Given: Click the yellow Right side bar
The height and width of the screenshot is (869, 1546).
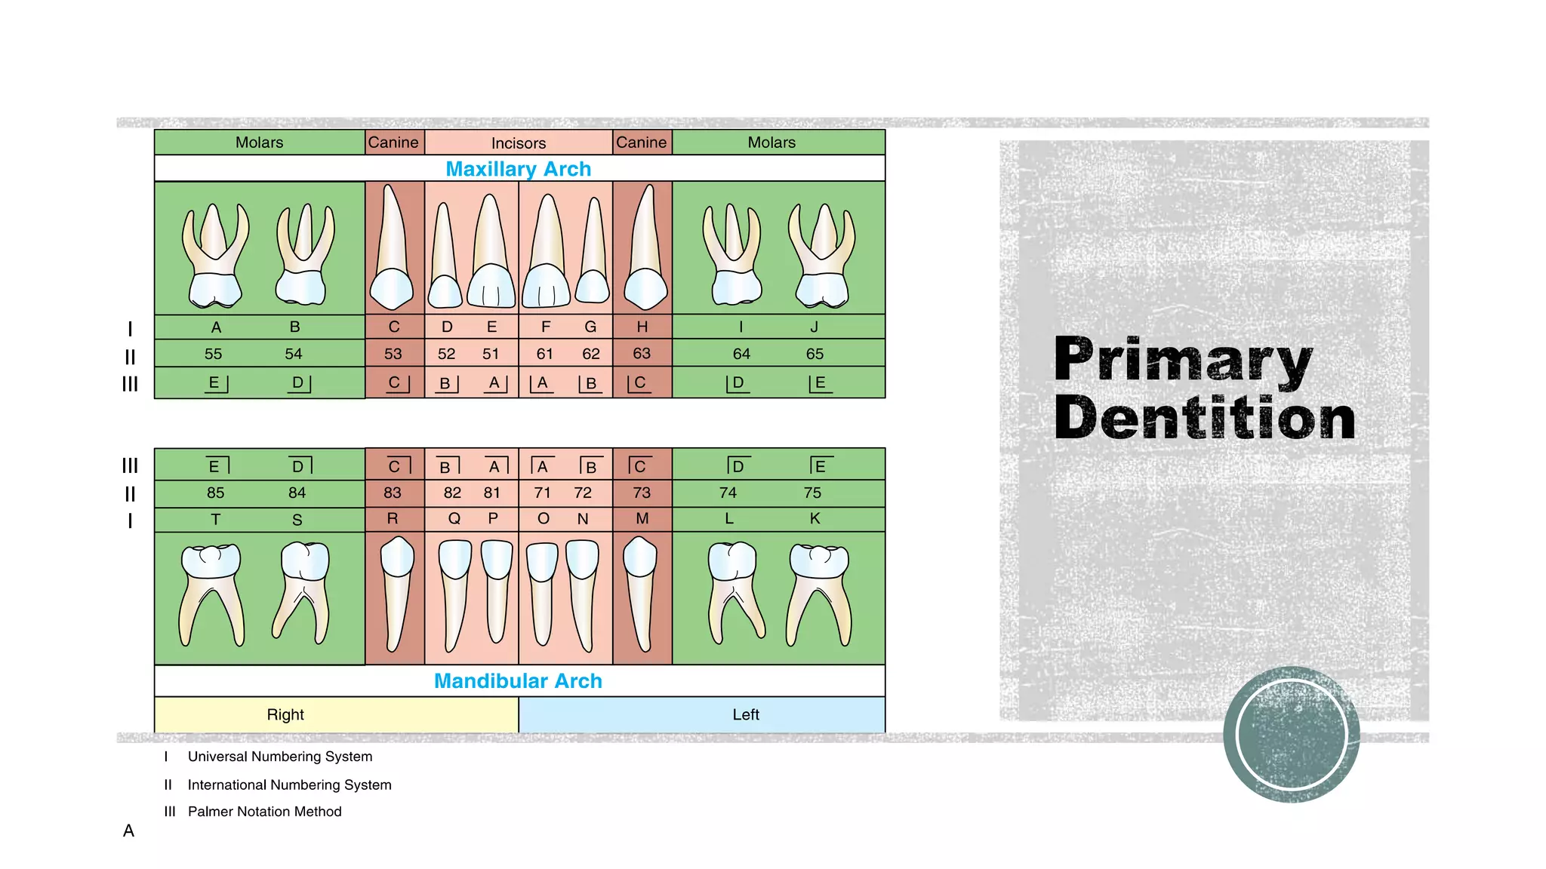Looking at the screenshot, I should pyautogui.click(x=337, y=714).
